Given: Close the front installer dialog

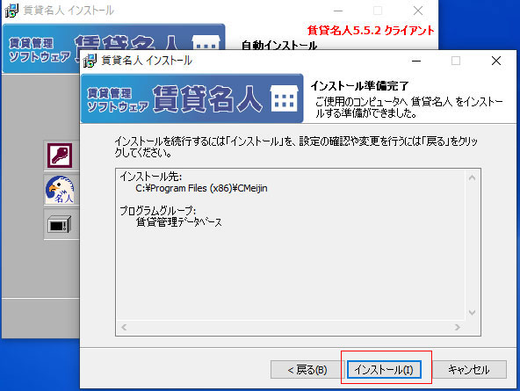Looking at the screenshot, I should [496, 61].
